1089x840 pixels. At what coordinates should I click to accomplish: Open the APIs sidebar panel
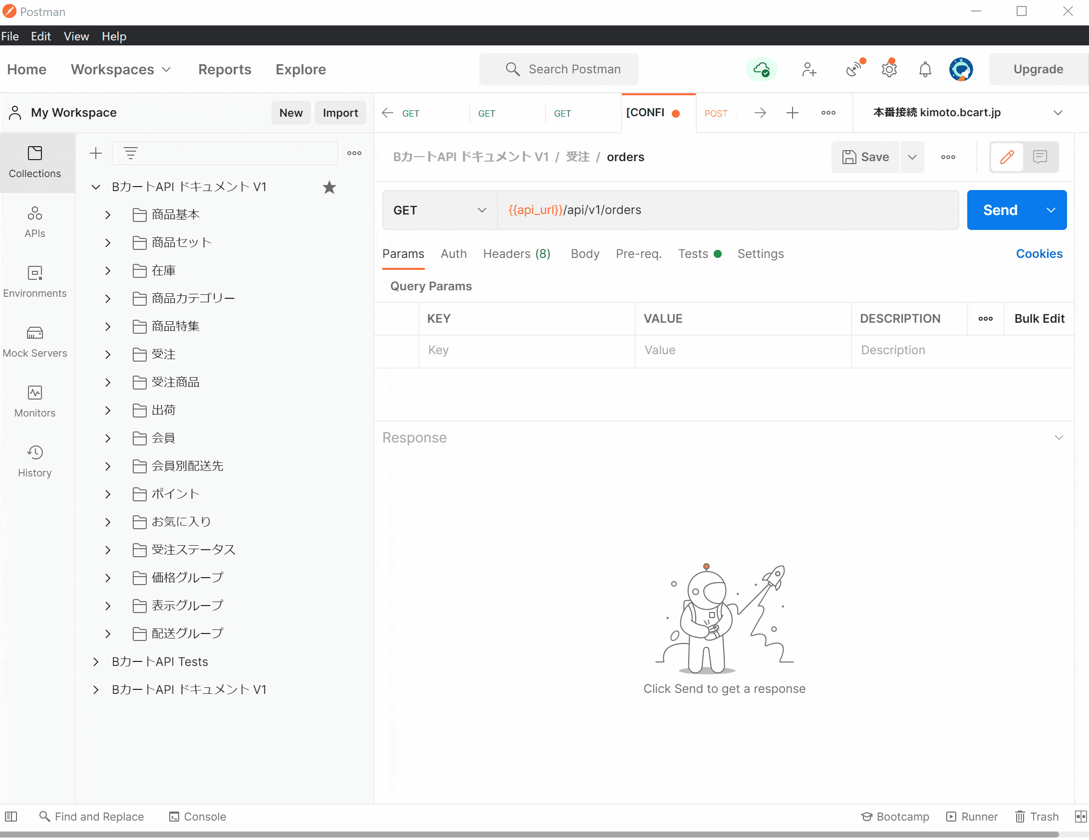(35, 222)
